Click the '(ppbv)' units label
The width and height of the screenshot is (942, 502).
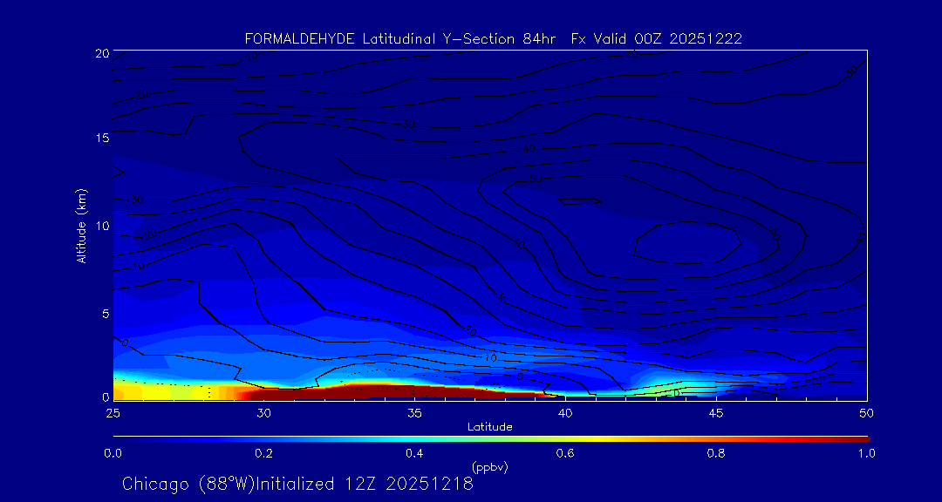[x=490, y=467]
